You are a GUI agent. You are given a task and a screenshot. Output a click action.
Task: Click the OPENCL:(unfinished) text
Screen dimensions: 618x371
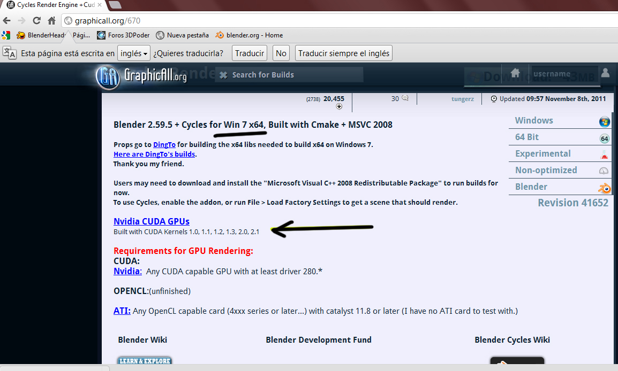coord(152,291)
